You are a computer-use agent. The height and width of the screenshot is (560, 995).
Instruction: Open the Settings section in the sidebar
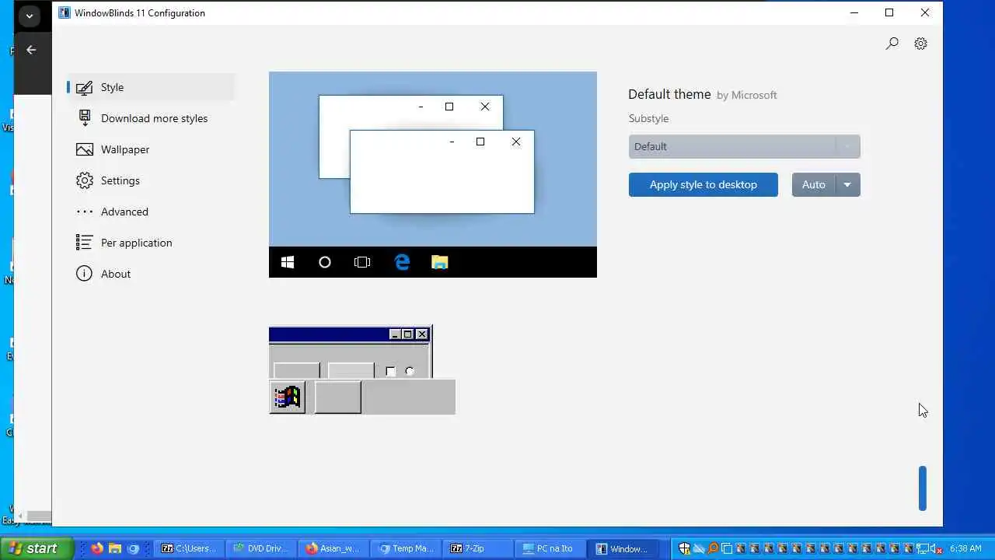click(x=151, y=180)
